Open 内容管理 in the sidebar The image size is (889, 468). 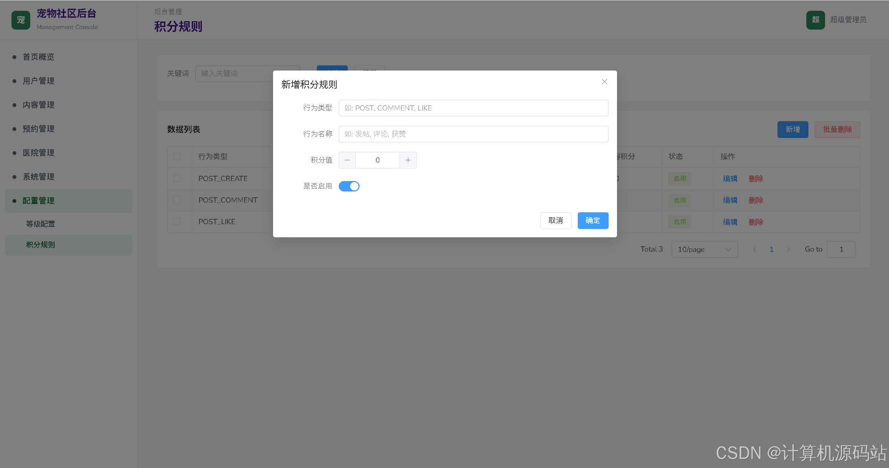coord(68,105)
